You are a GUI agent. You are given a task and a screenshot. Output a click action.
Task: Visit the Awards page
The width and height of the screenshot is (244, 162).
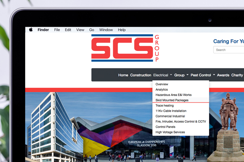[223, 75]
